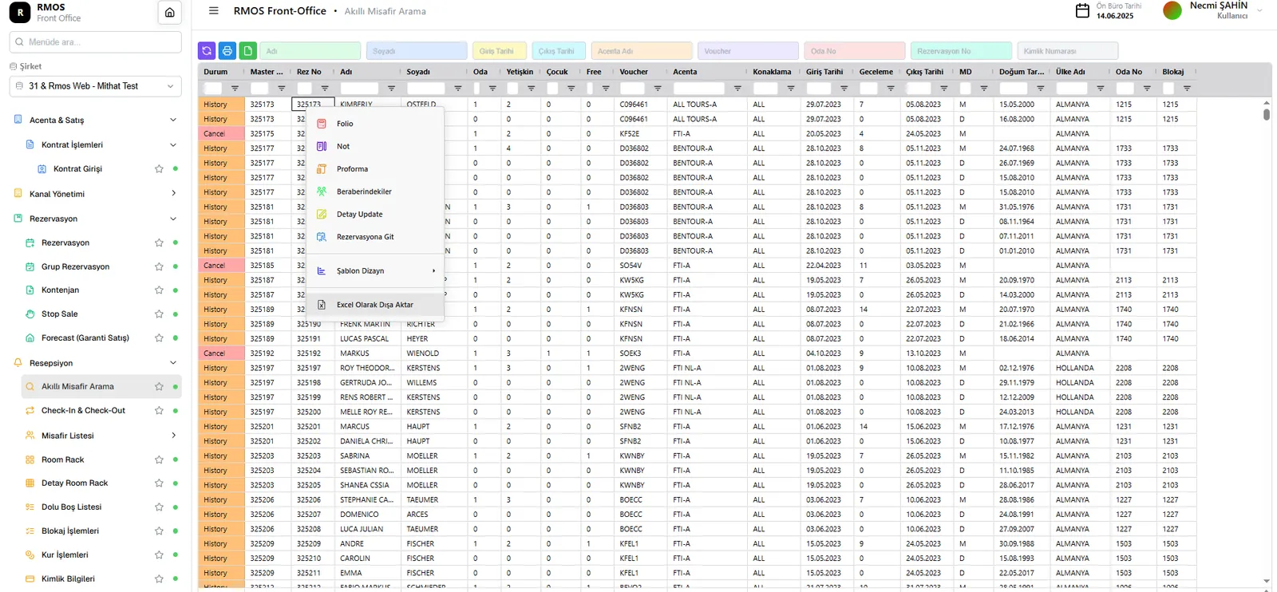Favorite Kontrat Girişi with its star
This screenshot has height=592, width=1277.
click(x=159, y=169)
